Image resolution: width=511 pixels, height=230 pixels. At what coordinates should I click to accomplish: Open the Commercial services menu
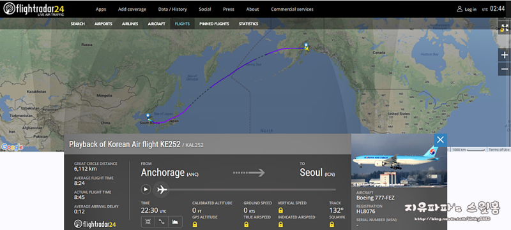[x=292, y=9]
